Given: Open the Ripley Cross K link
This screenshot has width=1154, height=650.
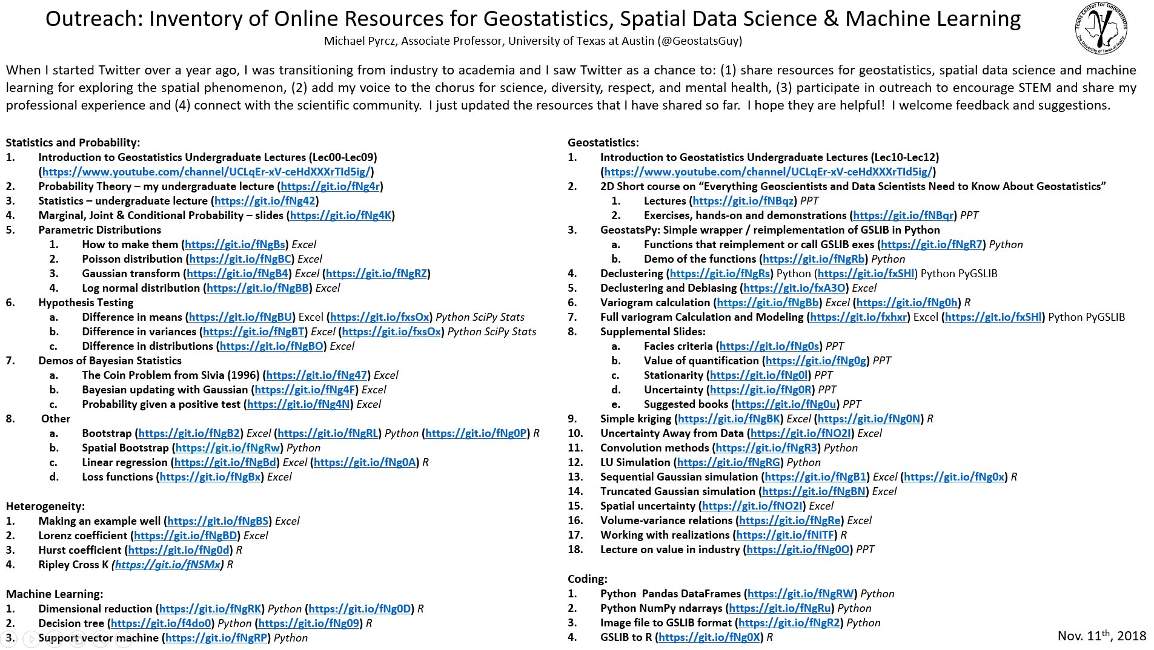Looking at the screenshot, I should click(x=167, y=565).
